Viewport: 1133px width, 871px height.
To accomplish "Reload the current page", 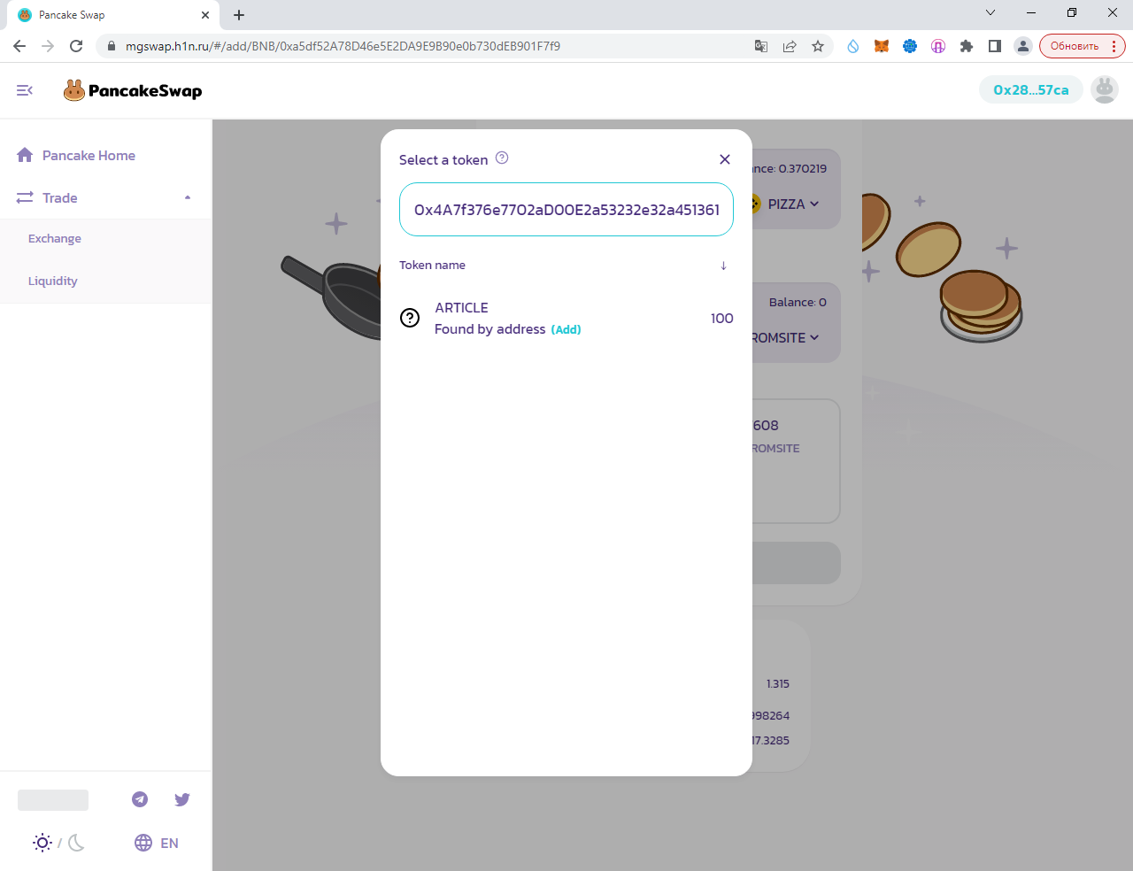I will (x=76, y=46).
